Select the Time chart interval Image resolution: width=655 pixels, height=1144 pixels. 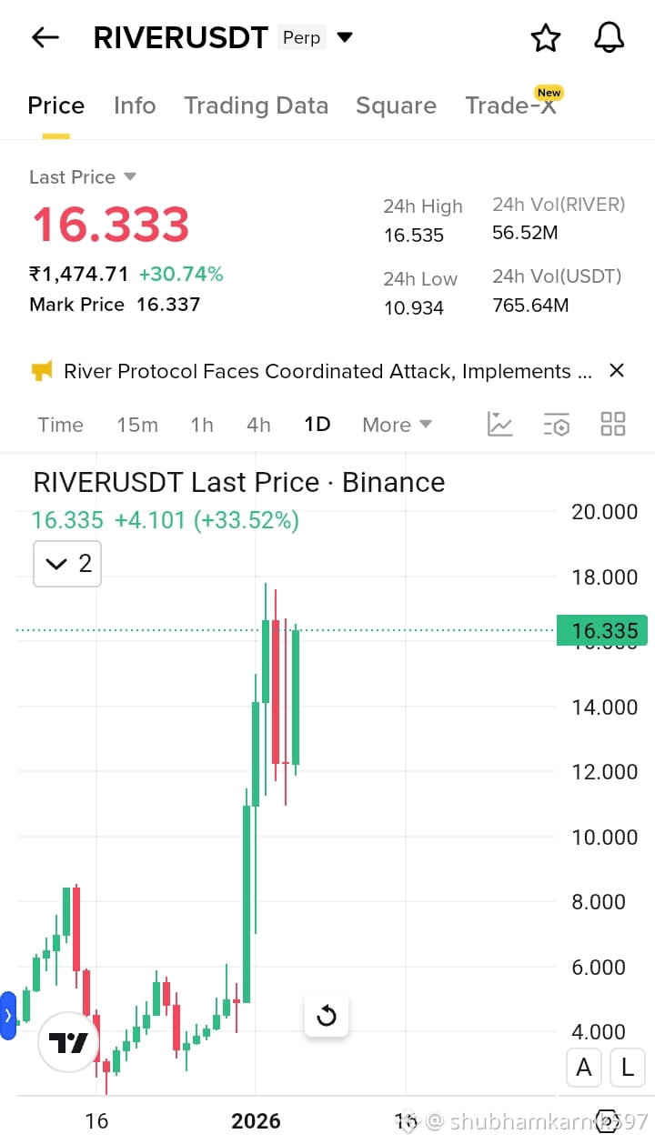point(60,425)
